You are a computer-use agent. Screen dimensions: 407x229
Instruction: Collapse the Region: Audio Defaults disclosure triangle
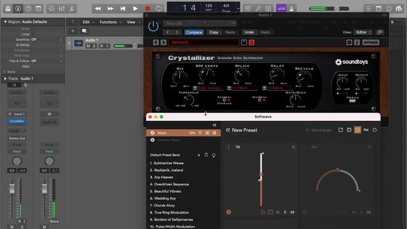coord(5,22)
